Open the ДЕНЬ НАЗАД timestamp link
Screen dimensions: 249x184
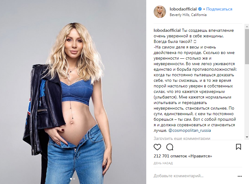[x=163, y=163]
